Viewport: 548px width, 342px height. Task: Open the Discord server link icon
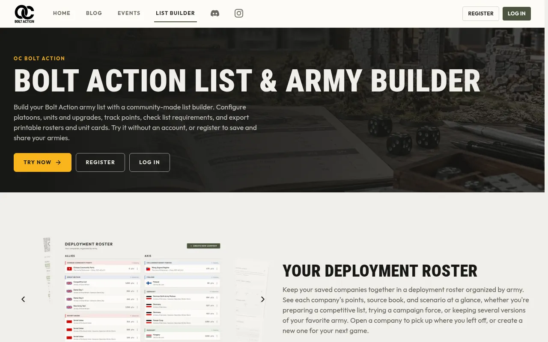pyautogui.click(x=215, y=13)
